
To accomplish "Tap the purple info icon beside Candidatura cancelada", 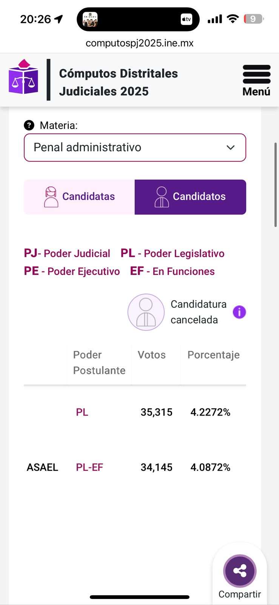I will 239,312.
